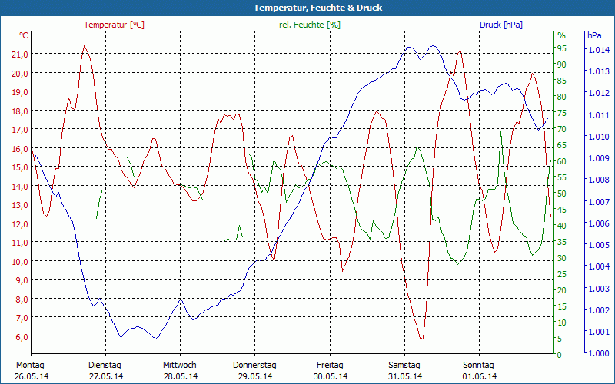The height and width of the screenshot is (384, 615).
Task: Click the 1.005 pressure axis value
Action: coord(599,245)
